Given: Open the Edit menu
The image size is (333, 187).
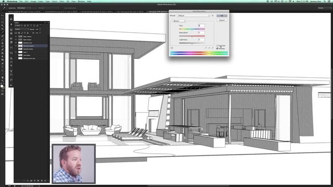Looking at the screenshot, I should click(x=27, y=1).
